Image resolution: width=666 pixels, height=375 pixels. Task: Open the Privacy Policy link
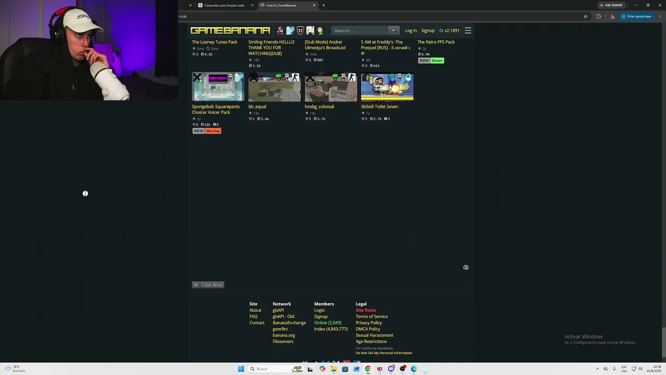pyautogui.click(x=369, y=323)
